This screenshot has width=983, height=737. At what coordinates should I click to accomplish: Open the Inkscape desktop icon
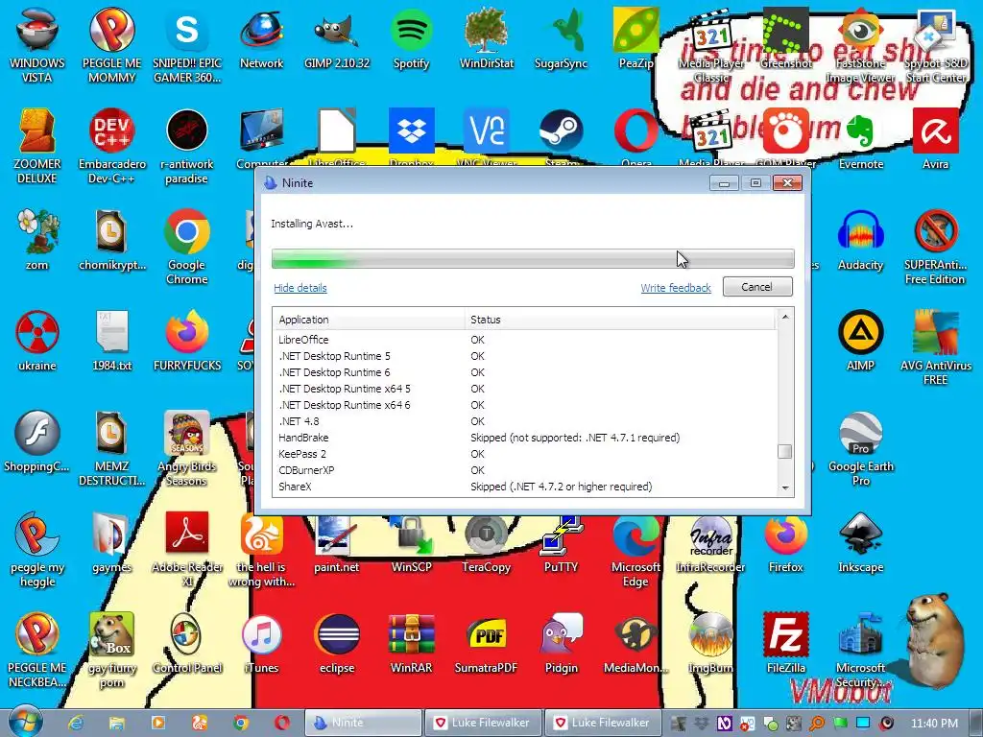pyautogui.click(x=861, y=543)
